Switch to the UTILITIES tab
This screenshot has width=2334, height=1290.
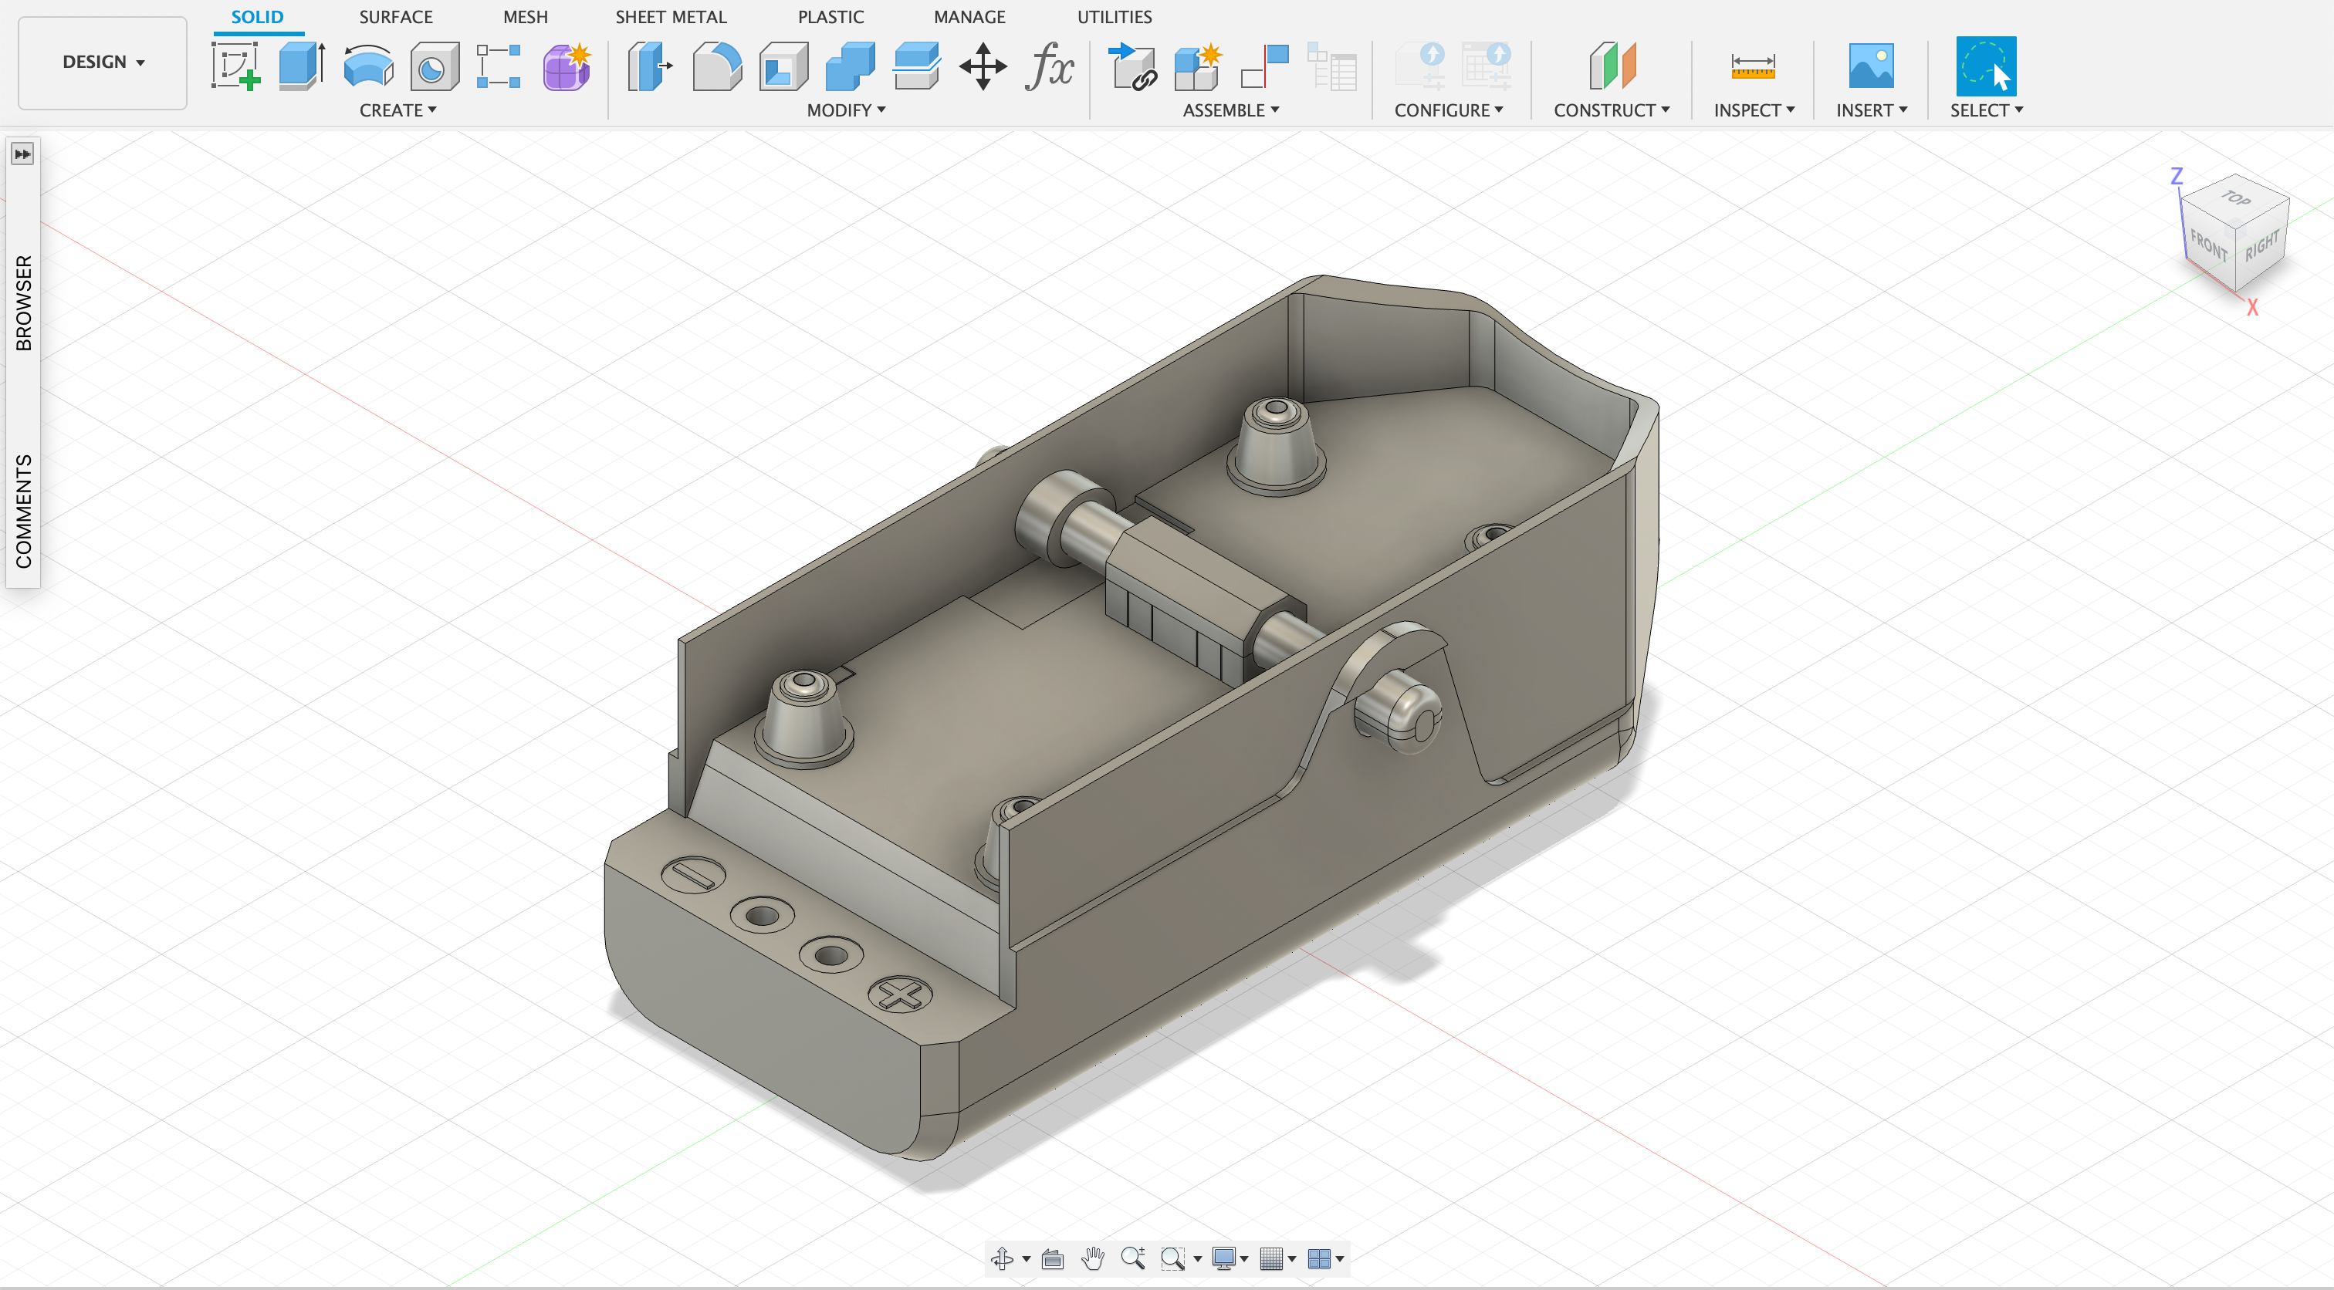click(x=1115, y=17)
